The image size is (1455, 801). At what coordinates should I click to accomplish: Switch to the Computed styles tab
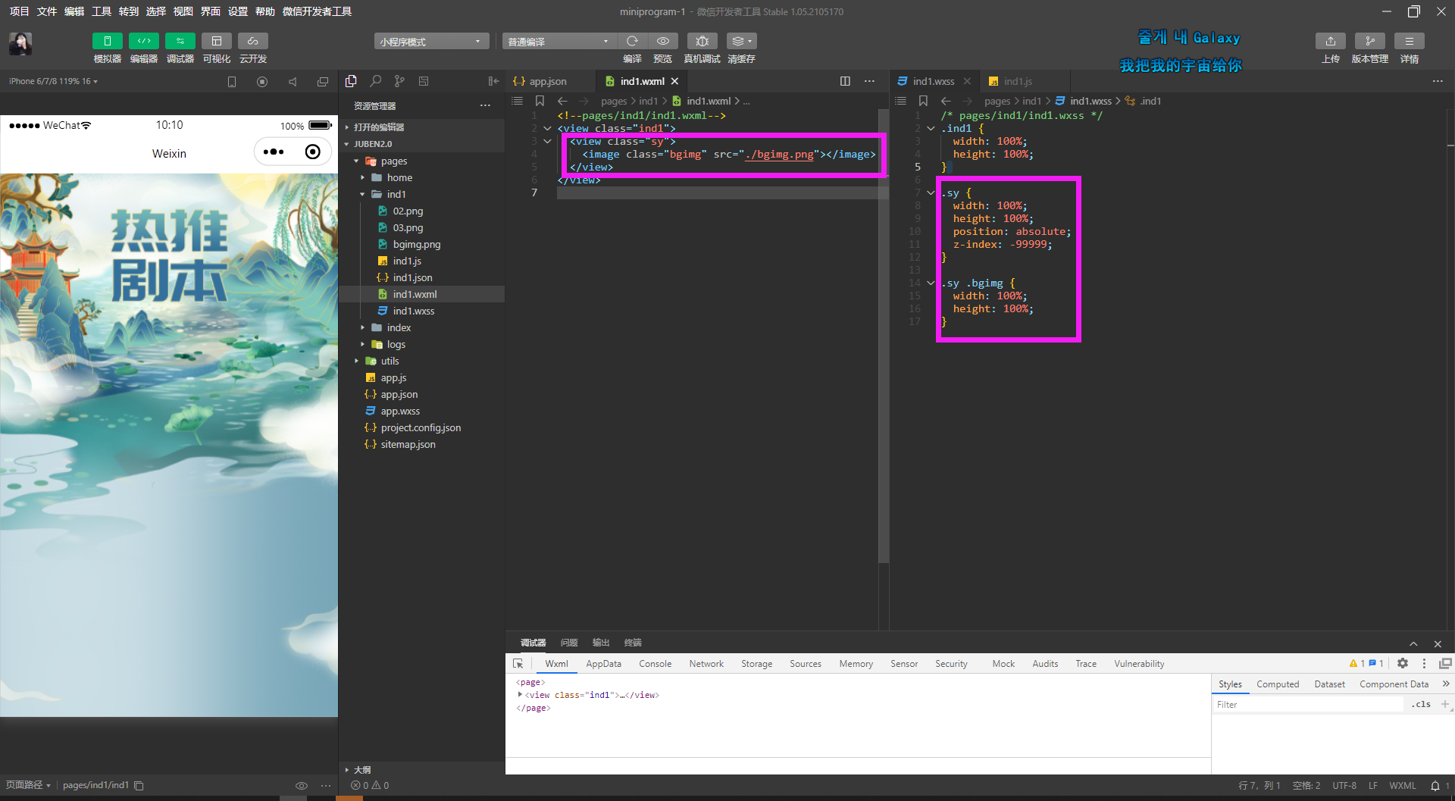pos(1278,684)
